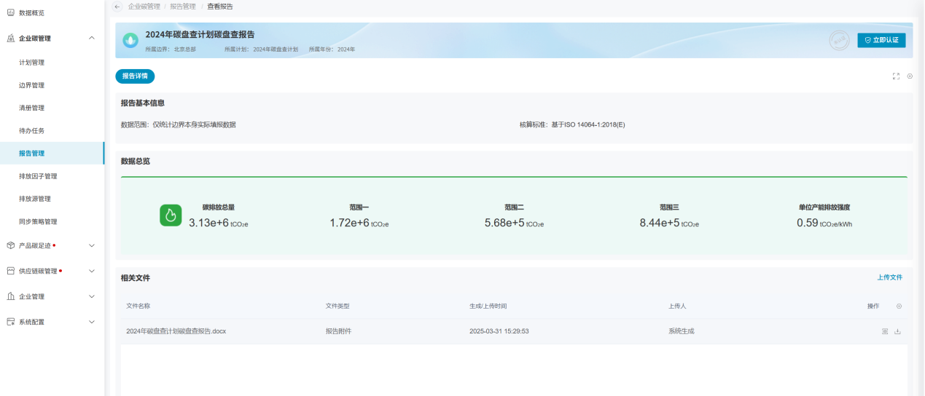925x396 pixels.
Task: Preview the 2024年碳盘查计划碳盘查报告.docx file
Action: [885, 331]
